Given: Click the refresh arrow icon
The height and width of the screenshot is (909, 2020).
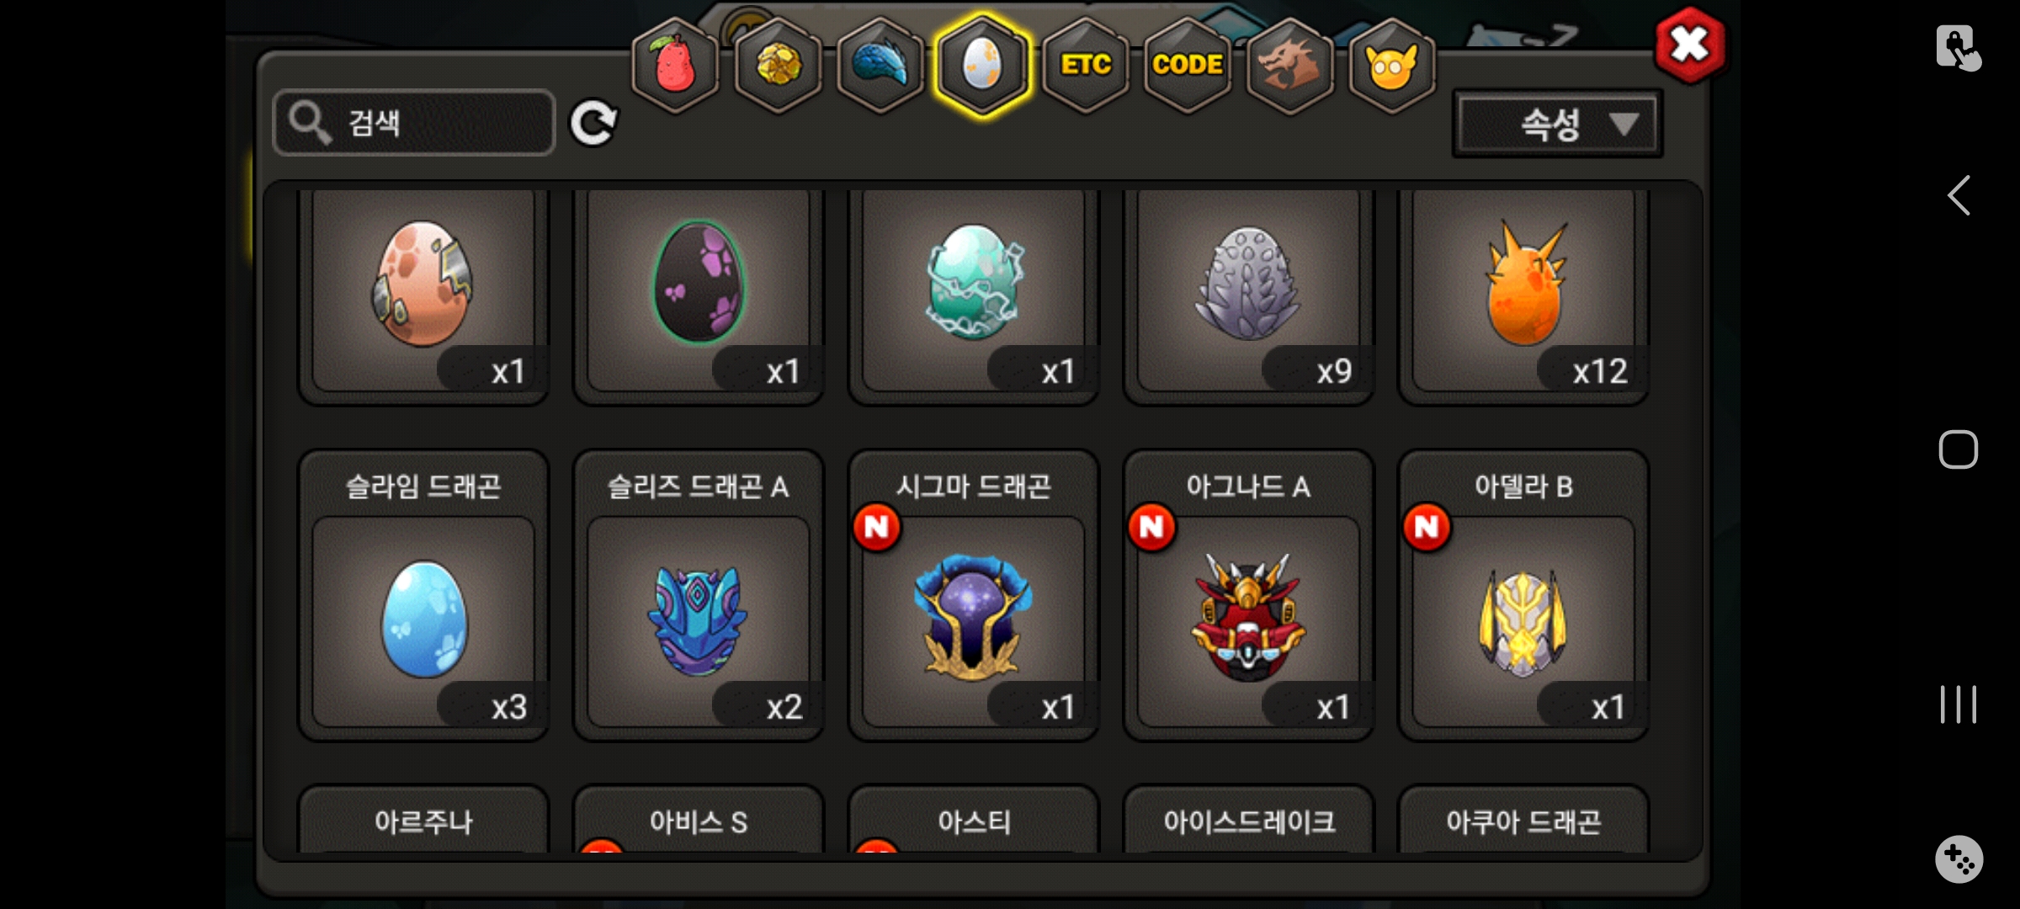Looking at the screenshot, I should click(x=593, y=124).
